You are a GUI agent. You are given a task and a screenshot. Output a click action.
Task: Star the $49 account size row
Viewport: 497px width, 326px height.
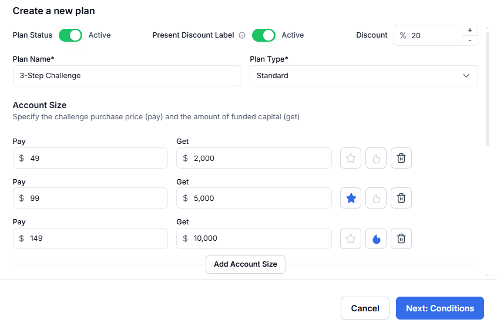[351, 158]
